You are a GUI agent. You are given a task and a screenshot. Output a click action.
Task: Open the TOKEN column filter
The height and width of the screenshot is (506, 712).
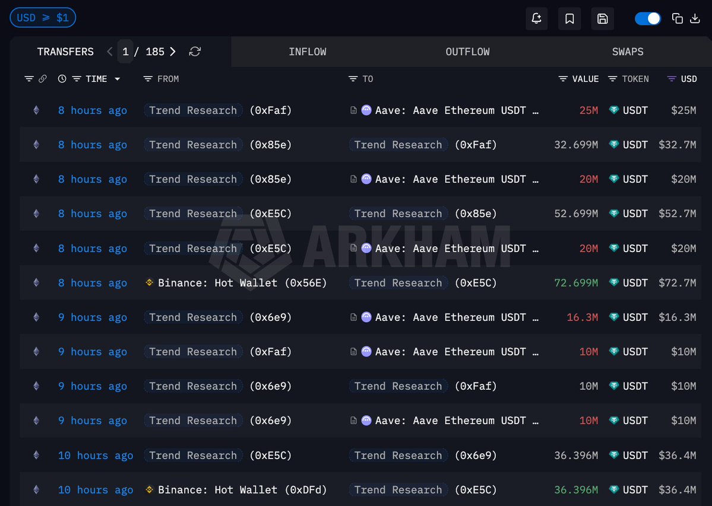(613, 79)
